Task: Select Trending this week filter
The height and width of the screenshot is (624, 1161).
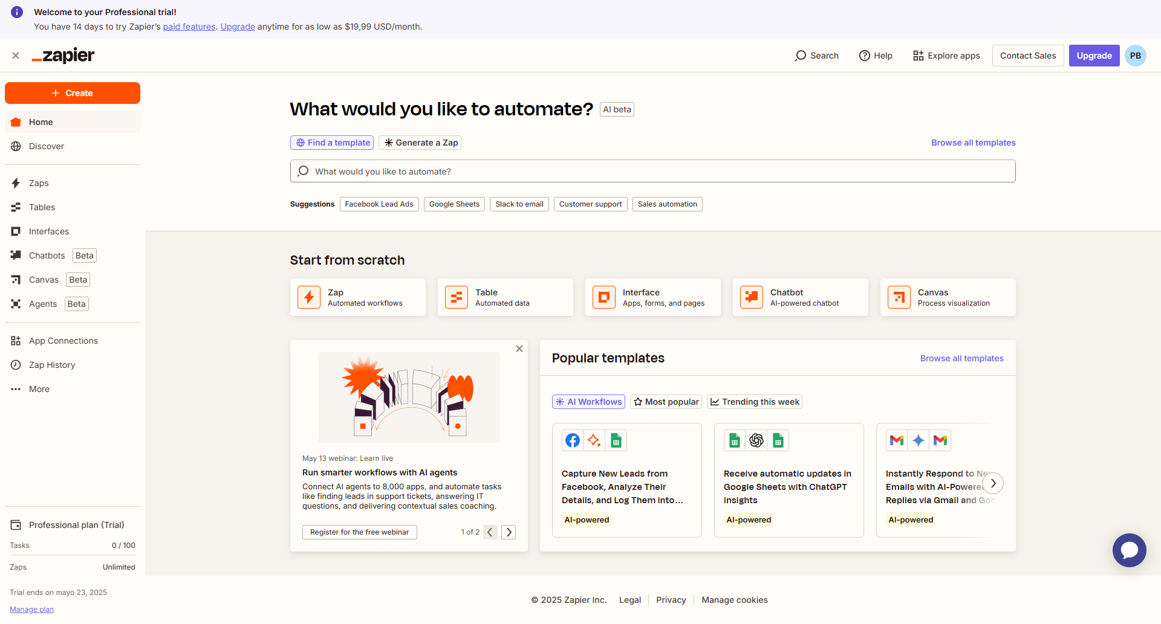Action: pyautogui.click(x=755, y=402)
